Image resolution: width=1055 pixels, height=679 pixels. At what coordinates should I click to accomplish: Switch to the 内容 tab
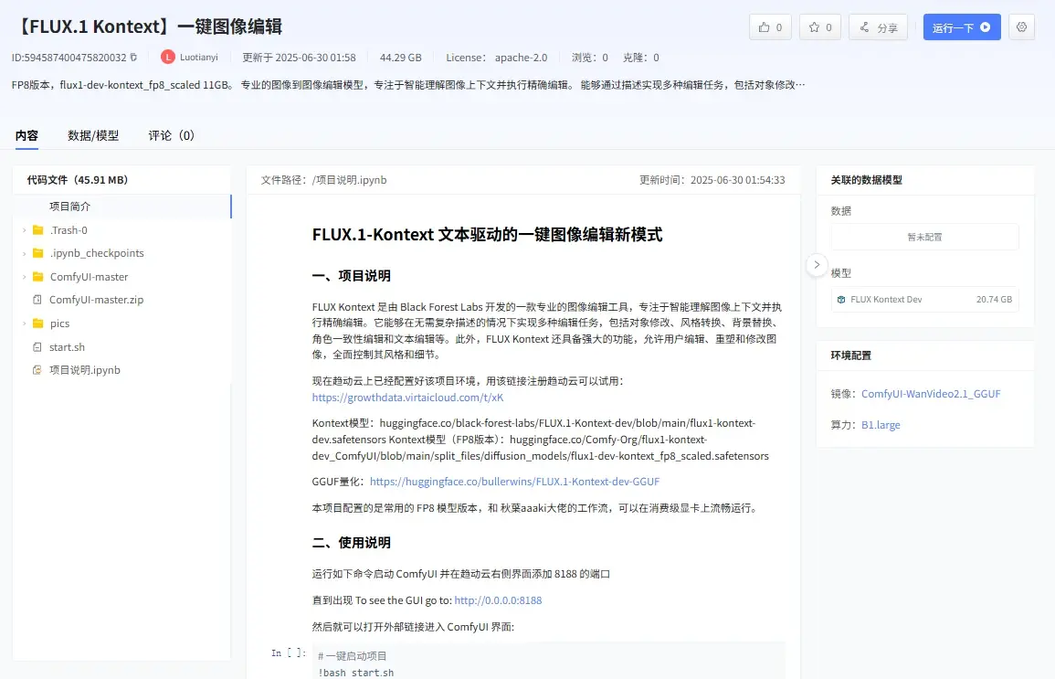(x=26, y=136)
